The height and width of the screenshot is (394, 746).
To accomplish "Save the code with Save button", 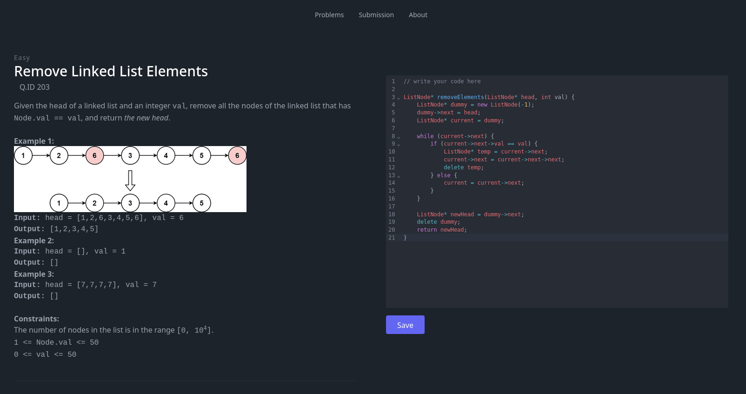I will [405, 325].
